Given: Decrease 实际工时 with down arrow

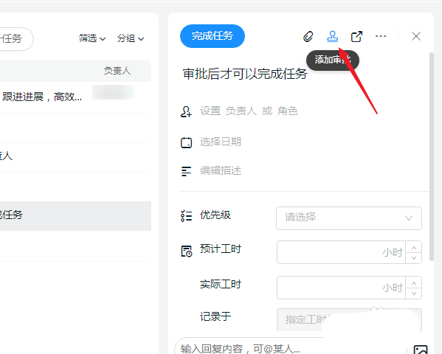Looking at the screenshot, I should 414,293.
